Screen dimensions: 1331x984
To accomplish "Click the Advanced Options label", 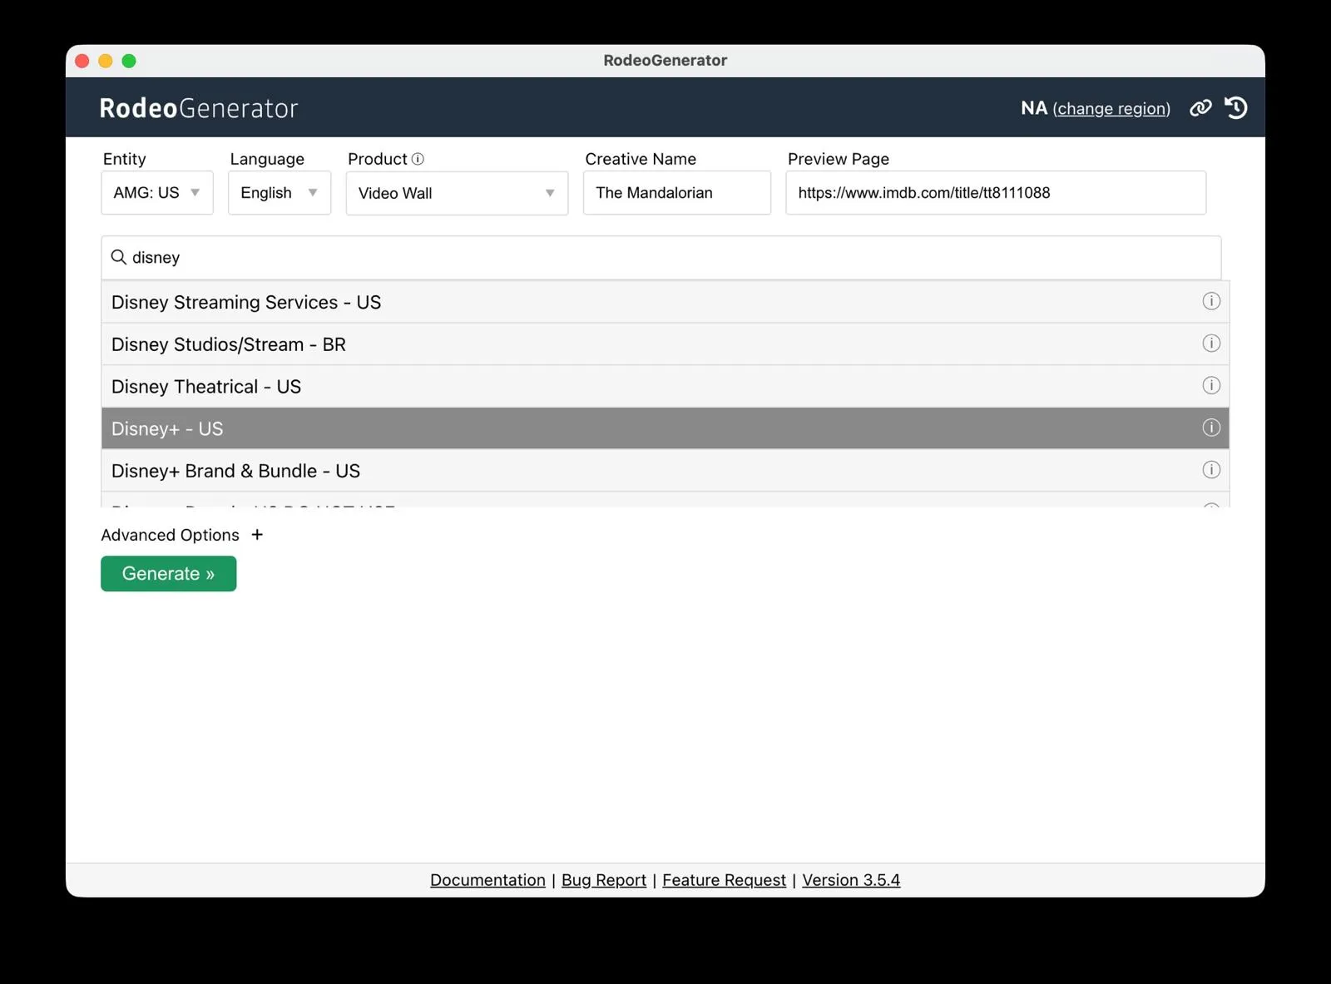I will [x=171, y=535].
